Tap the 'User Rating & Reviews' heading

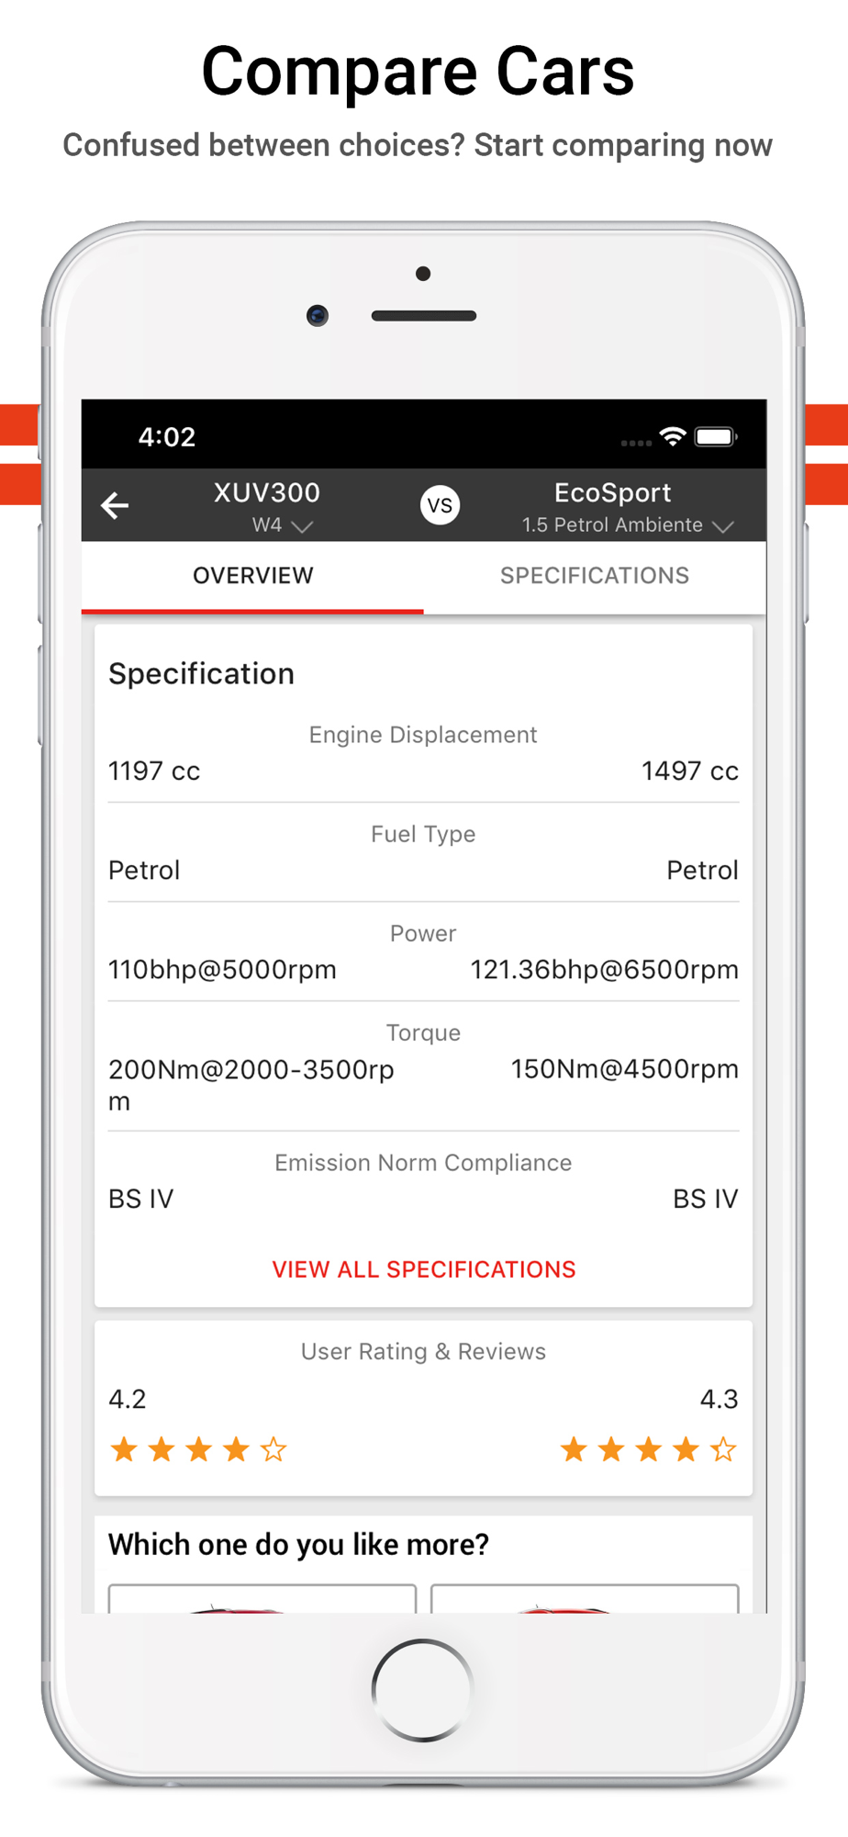click(x=423, y=1352)
